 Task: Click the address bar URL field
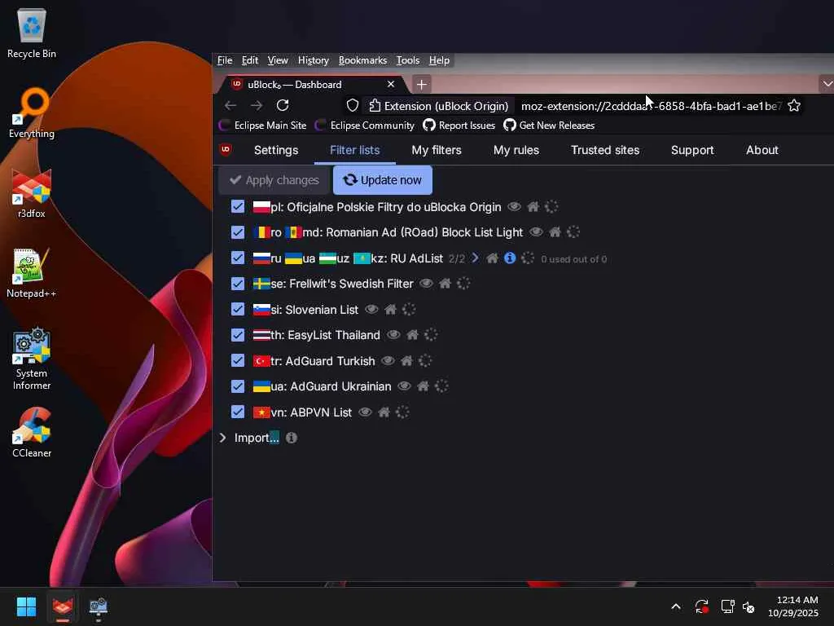650,106
